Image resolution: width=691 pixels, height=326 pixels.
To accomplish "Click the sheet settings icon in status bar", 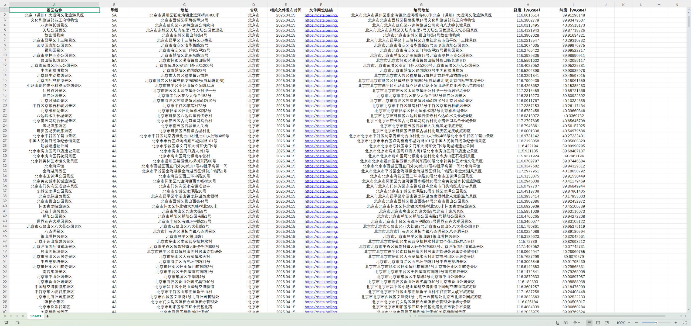I will [557, 323].
